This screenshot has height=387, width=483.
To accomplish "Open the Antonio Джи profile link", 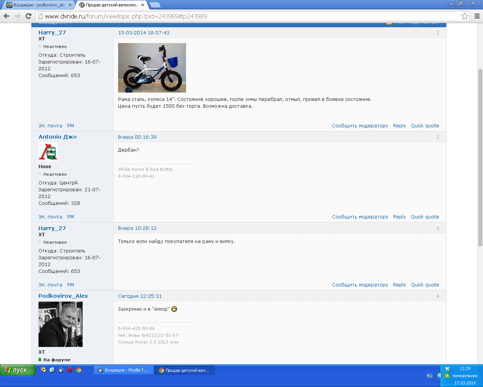I will (57, 137).
